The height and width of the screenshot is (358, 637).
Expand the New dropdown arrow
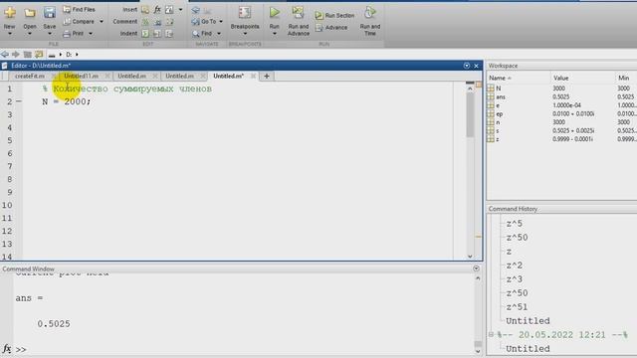pyautogui.click(x=10, y=34)
